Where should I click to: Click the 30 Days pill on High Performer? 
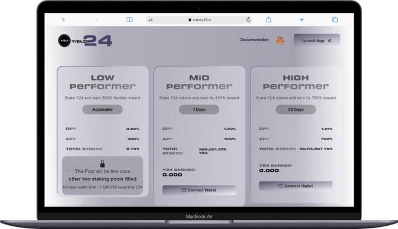coord(296,110)
